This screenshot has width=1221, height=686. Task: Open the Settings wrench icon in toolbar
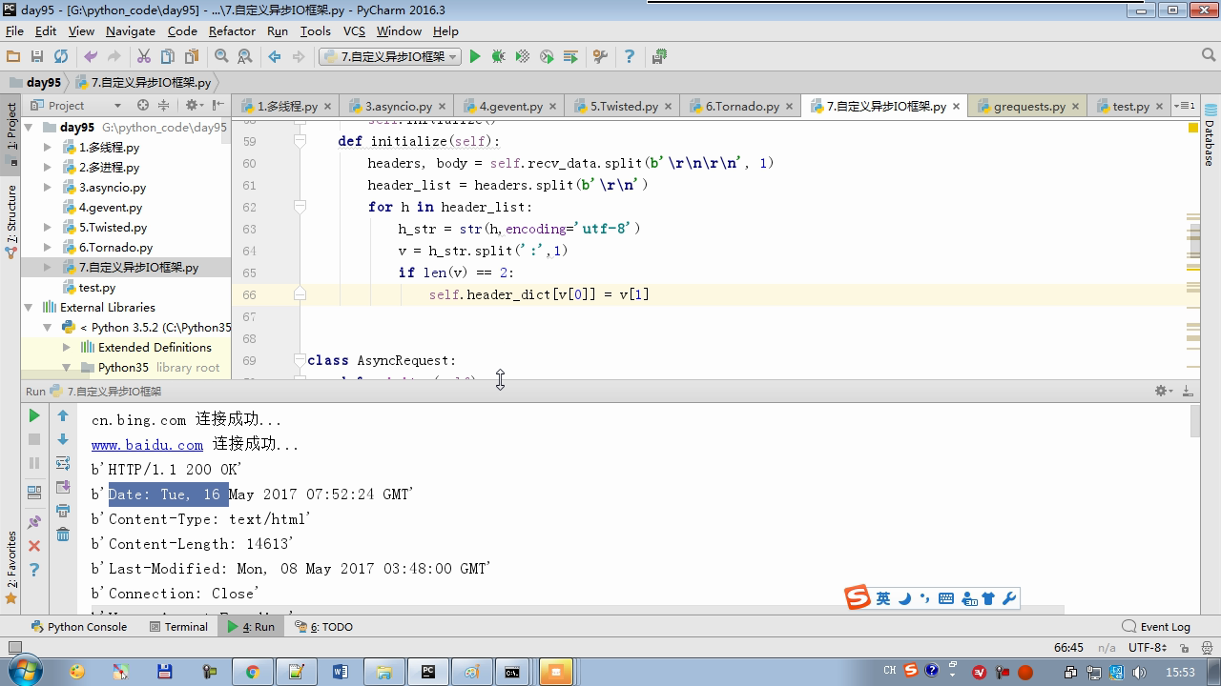[600, 57]
